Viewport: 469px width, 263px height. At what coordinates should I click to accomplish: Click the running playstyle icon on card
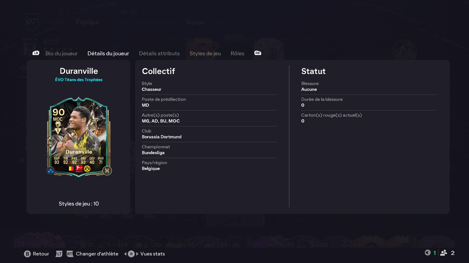pyautogui.click(x=50, y=139)
